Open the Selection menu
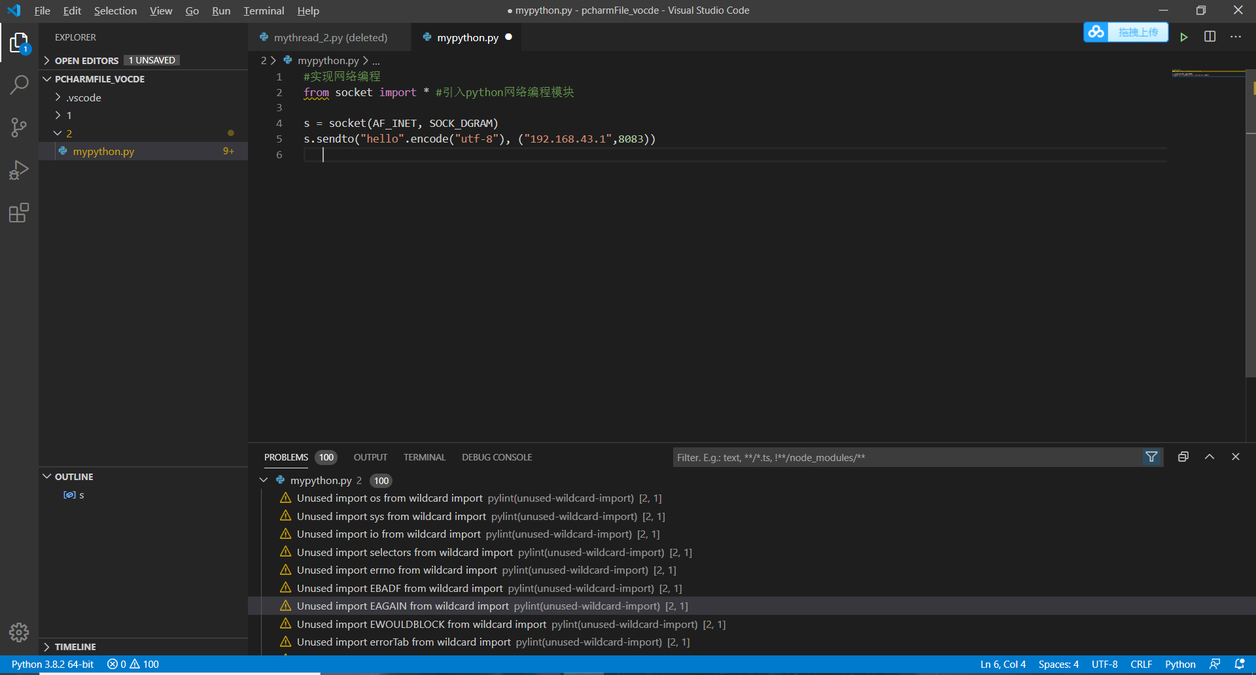The image size is (1256, 675). click(x=115, y=10)
